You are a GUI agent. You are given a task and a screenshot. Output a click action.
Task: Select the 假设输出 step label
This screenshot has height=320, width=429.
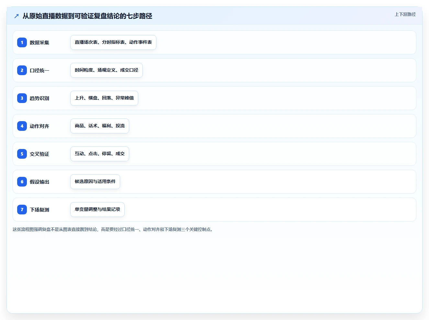click(40, 182)
